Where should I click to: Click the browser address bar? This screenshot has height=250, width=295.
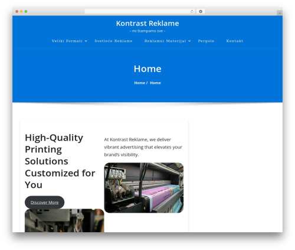click(x=139, y=11)
